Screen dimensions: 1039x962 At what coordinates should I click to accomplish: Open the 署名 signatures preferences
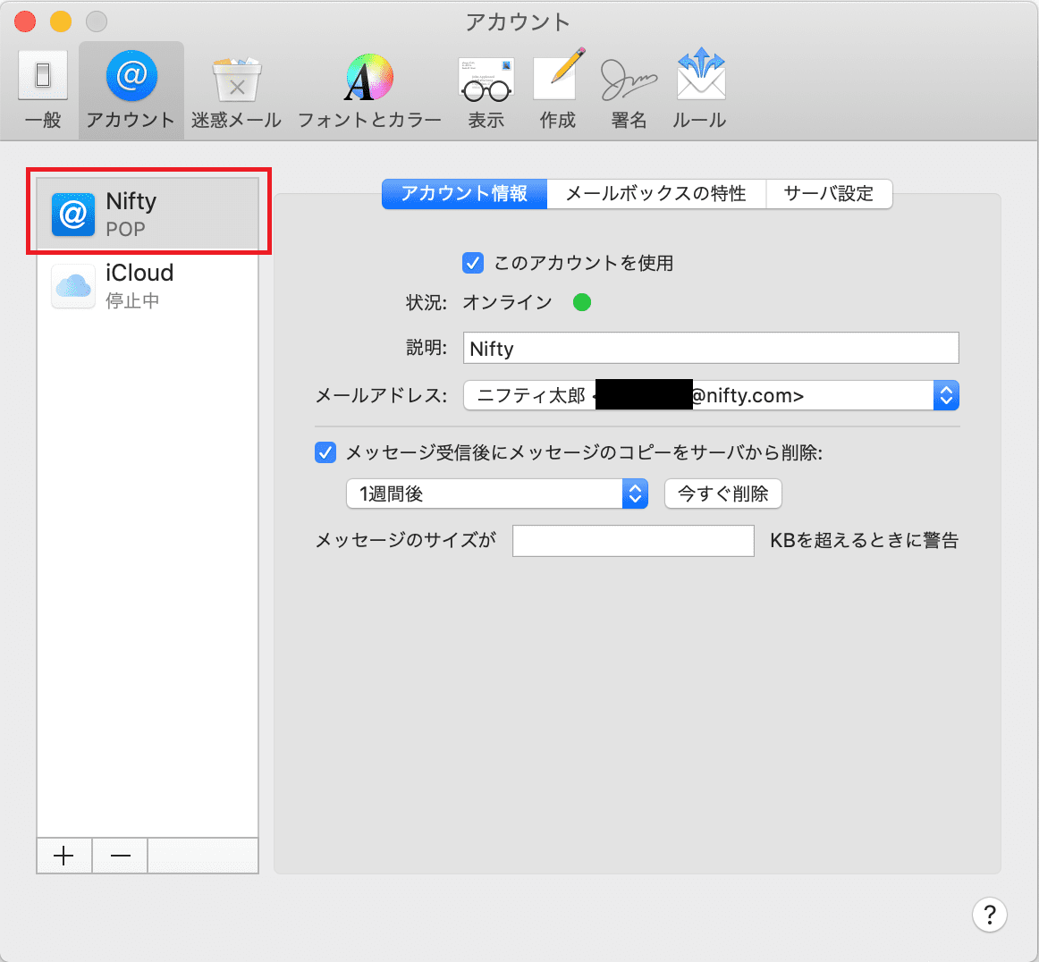pos(629,90)
